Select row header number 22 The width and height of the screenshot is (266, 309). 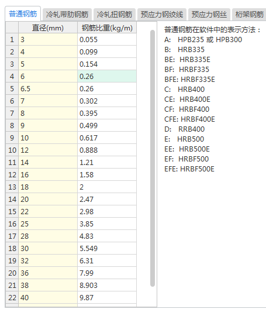(12, 297)
